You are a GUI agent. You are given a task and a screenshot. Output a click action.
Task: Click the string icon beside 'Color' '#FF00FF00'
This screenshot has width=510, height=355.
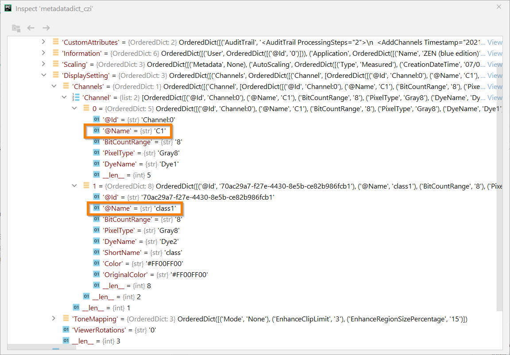[97, 263]
